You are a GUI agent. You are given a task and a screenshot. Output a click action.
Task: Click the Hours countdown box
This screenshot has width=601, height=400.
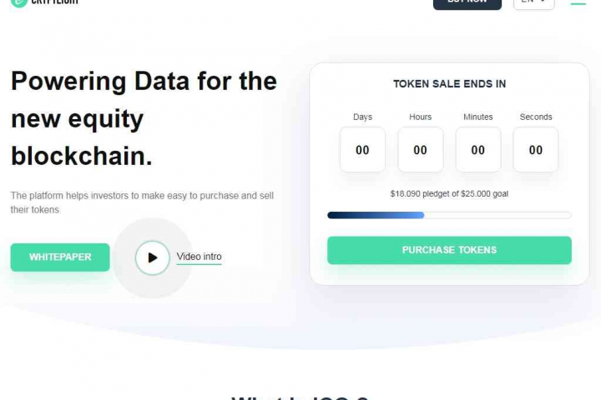[x=421, y=150]
